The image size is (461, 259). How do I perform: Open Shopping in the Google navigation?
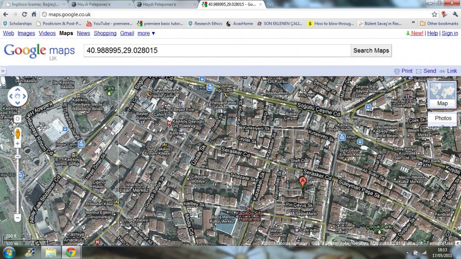click(105, 33)
